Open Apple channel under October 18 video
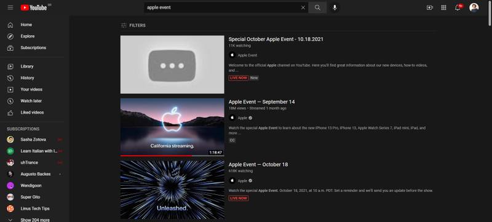The height and width of the screenshot is (222, 492). (x=242, y=181)
